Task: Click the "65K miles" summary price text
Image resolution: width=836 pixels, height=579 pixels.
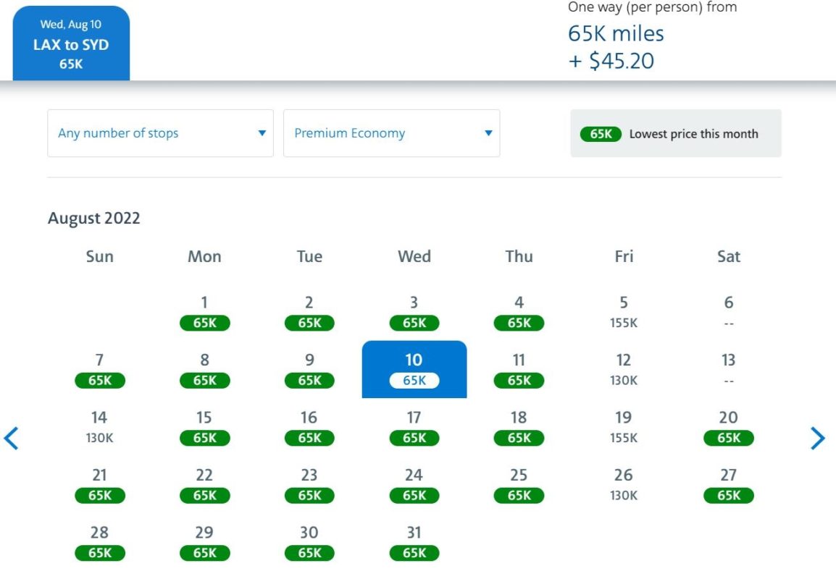Action: coord(614,33)
